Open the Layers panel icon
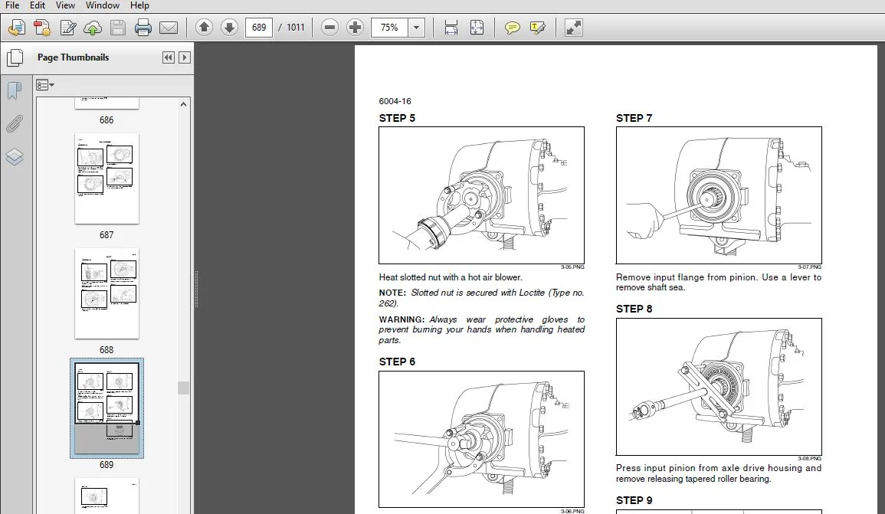The width and height of the screenshot is (885, 514). click(15, 156)
